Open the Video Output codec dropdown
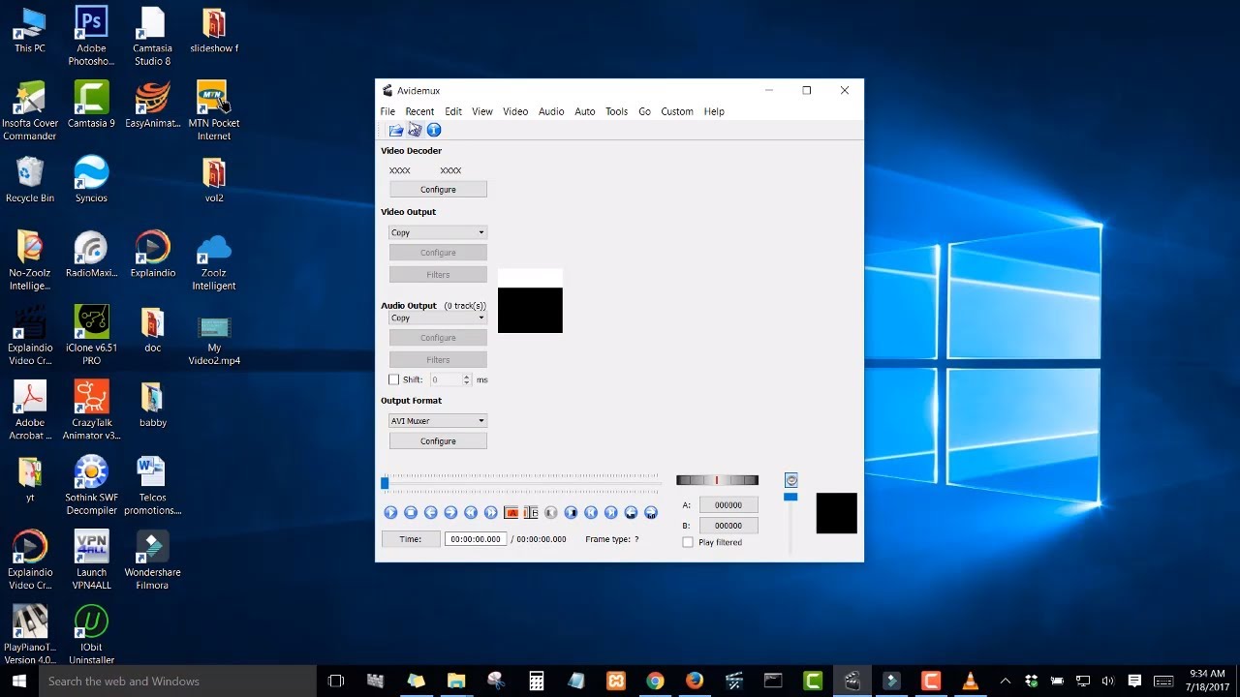1240x697 pixels. pyautogui.click(x=438, y=232)
